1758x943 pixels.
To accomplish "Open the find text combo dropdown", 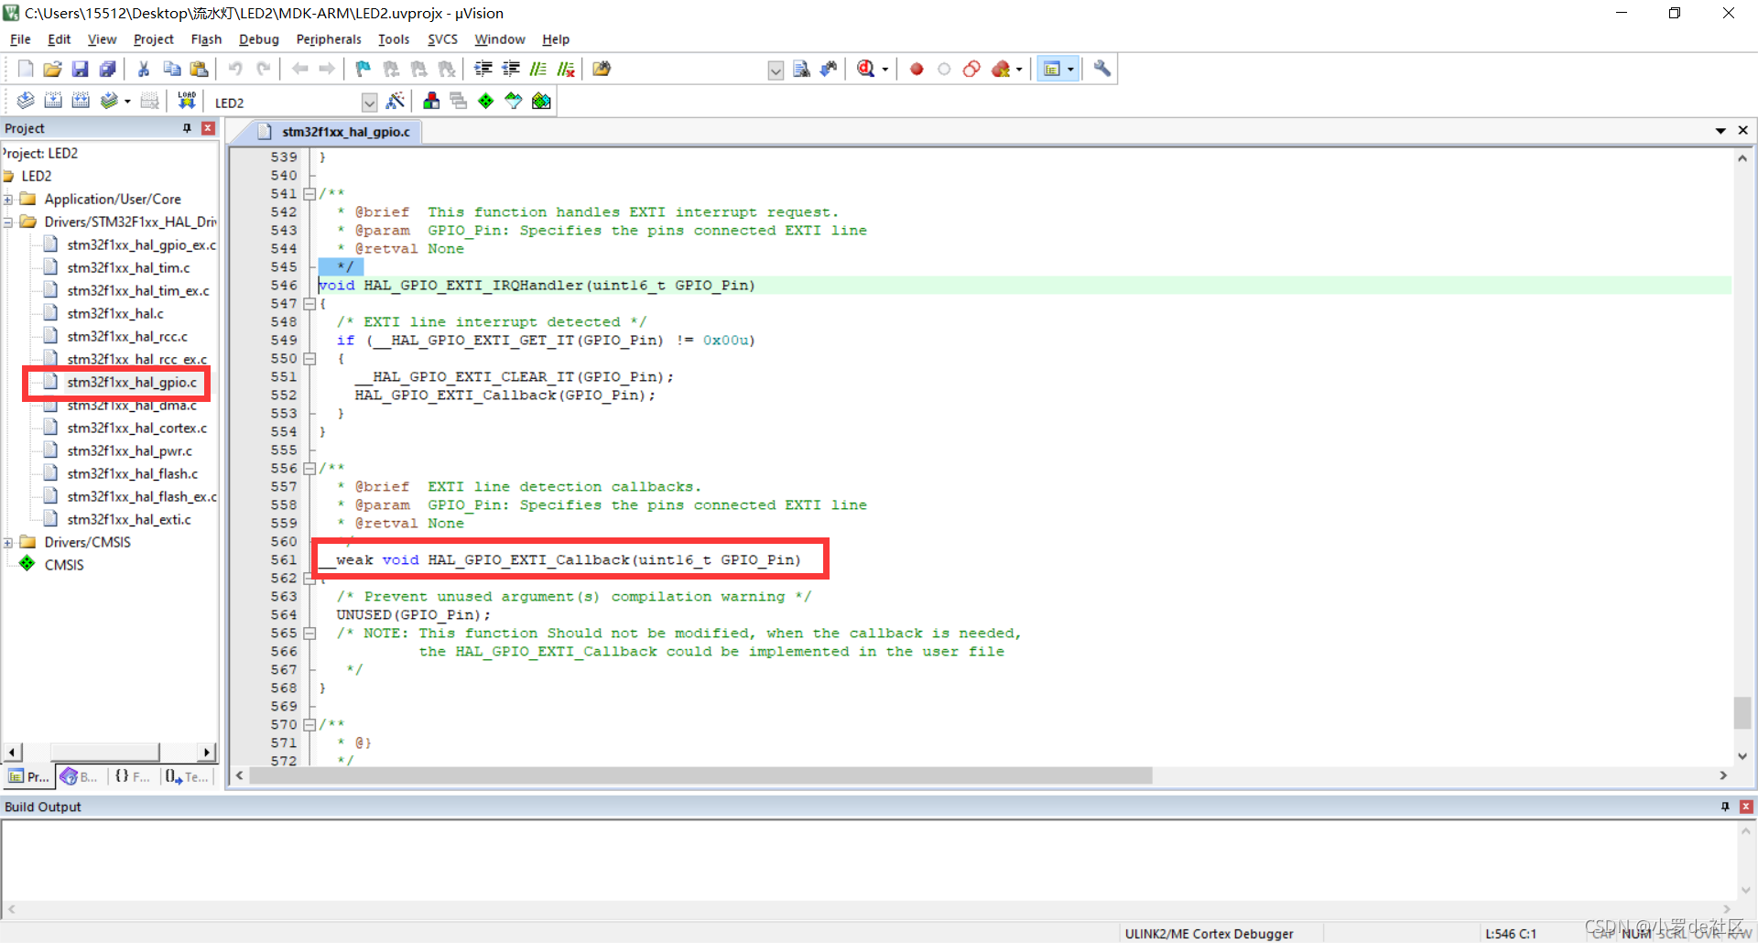I will point(776,70).
